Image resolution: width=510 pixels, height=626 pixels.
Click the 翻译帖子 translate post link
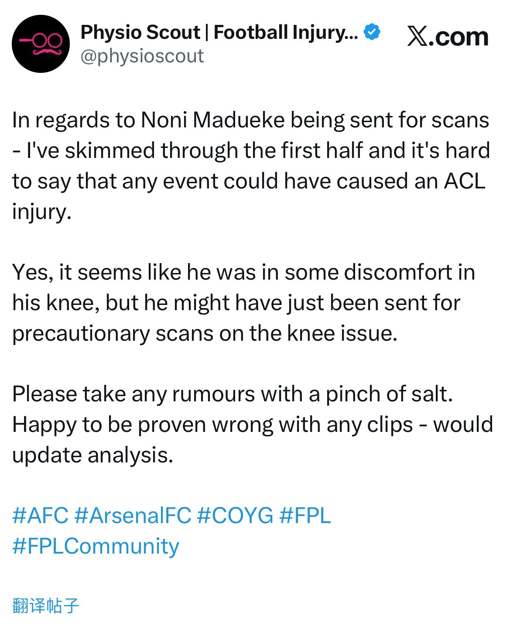tap(45, 605)
